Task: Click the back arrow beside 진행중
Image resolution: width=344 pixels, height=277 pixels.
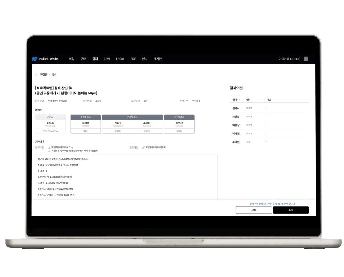Action: pyautogui.click(x=36, y=74)
